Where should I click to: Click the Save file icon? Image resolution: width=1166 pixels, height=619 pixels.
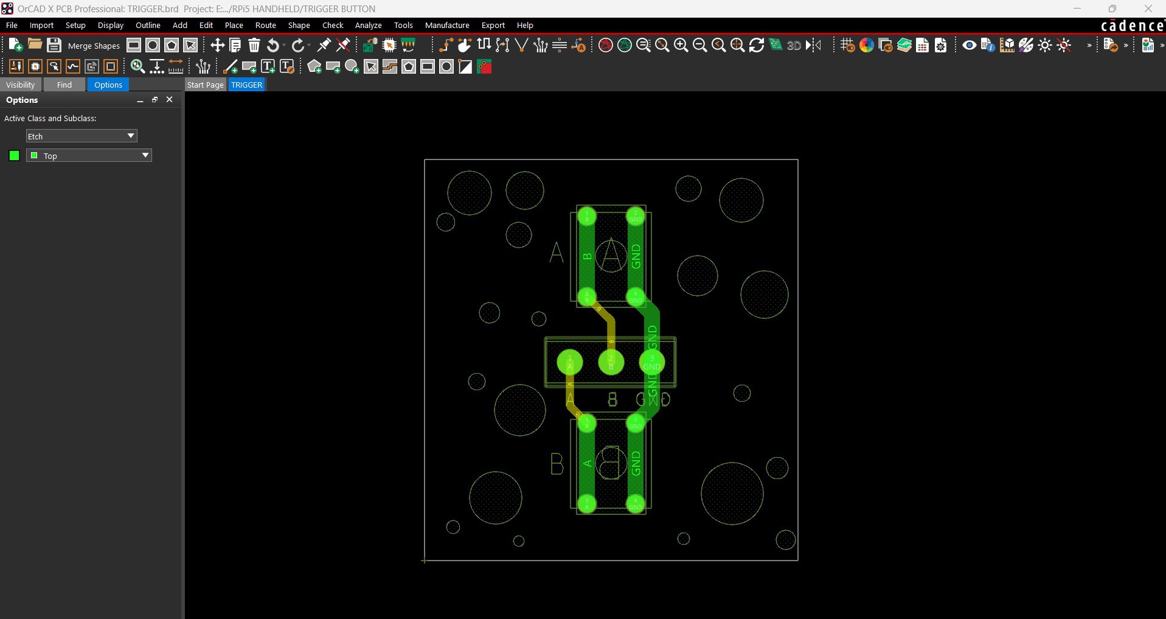point(54,45)
